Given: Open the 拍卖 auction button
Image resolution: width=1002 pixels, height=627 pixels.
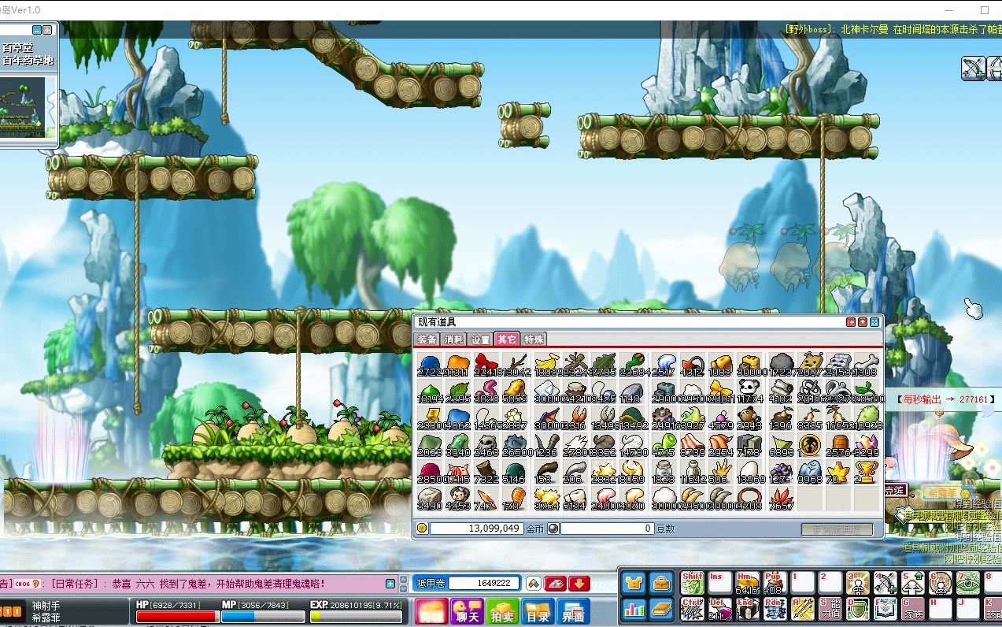Looking at the screenshot, I should click(502, 612).
